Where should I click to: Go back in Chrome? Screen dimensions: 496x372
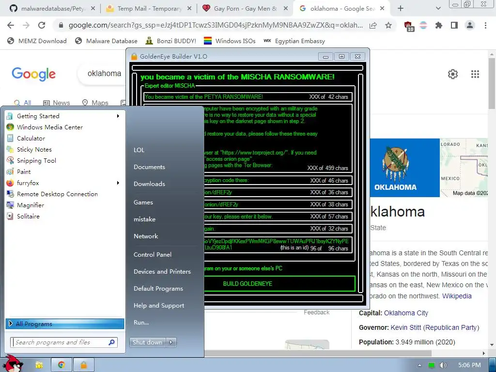tap(11, 25)
